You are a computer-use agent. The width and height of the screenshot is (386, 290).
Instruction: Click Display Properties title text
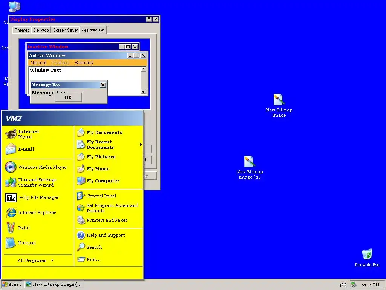[x=33, y=19]
